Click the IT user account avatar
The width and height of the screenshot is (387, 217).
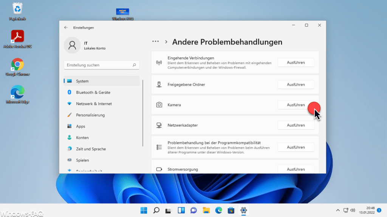coord(72,45)
